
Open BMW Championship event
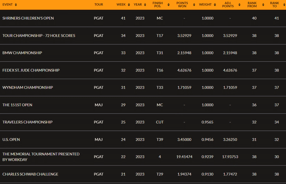click(22, 53)
